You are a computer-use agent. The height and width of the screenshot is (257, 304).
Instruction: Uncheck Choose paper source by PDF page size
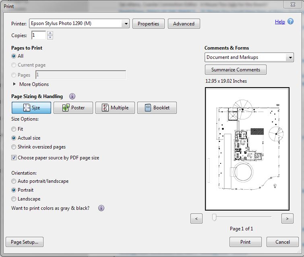(x=14, y=158)
